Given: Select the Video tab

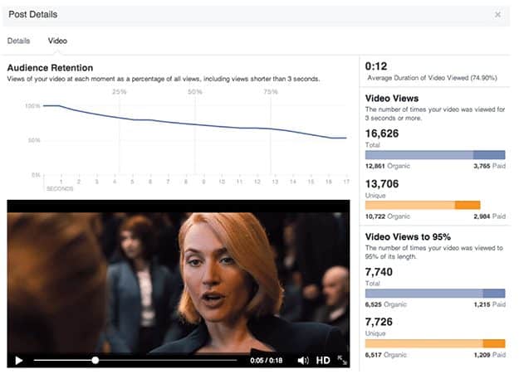Looking at the screenshot, I should [x=57, y=41].
